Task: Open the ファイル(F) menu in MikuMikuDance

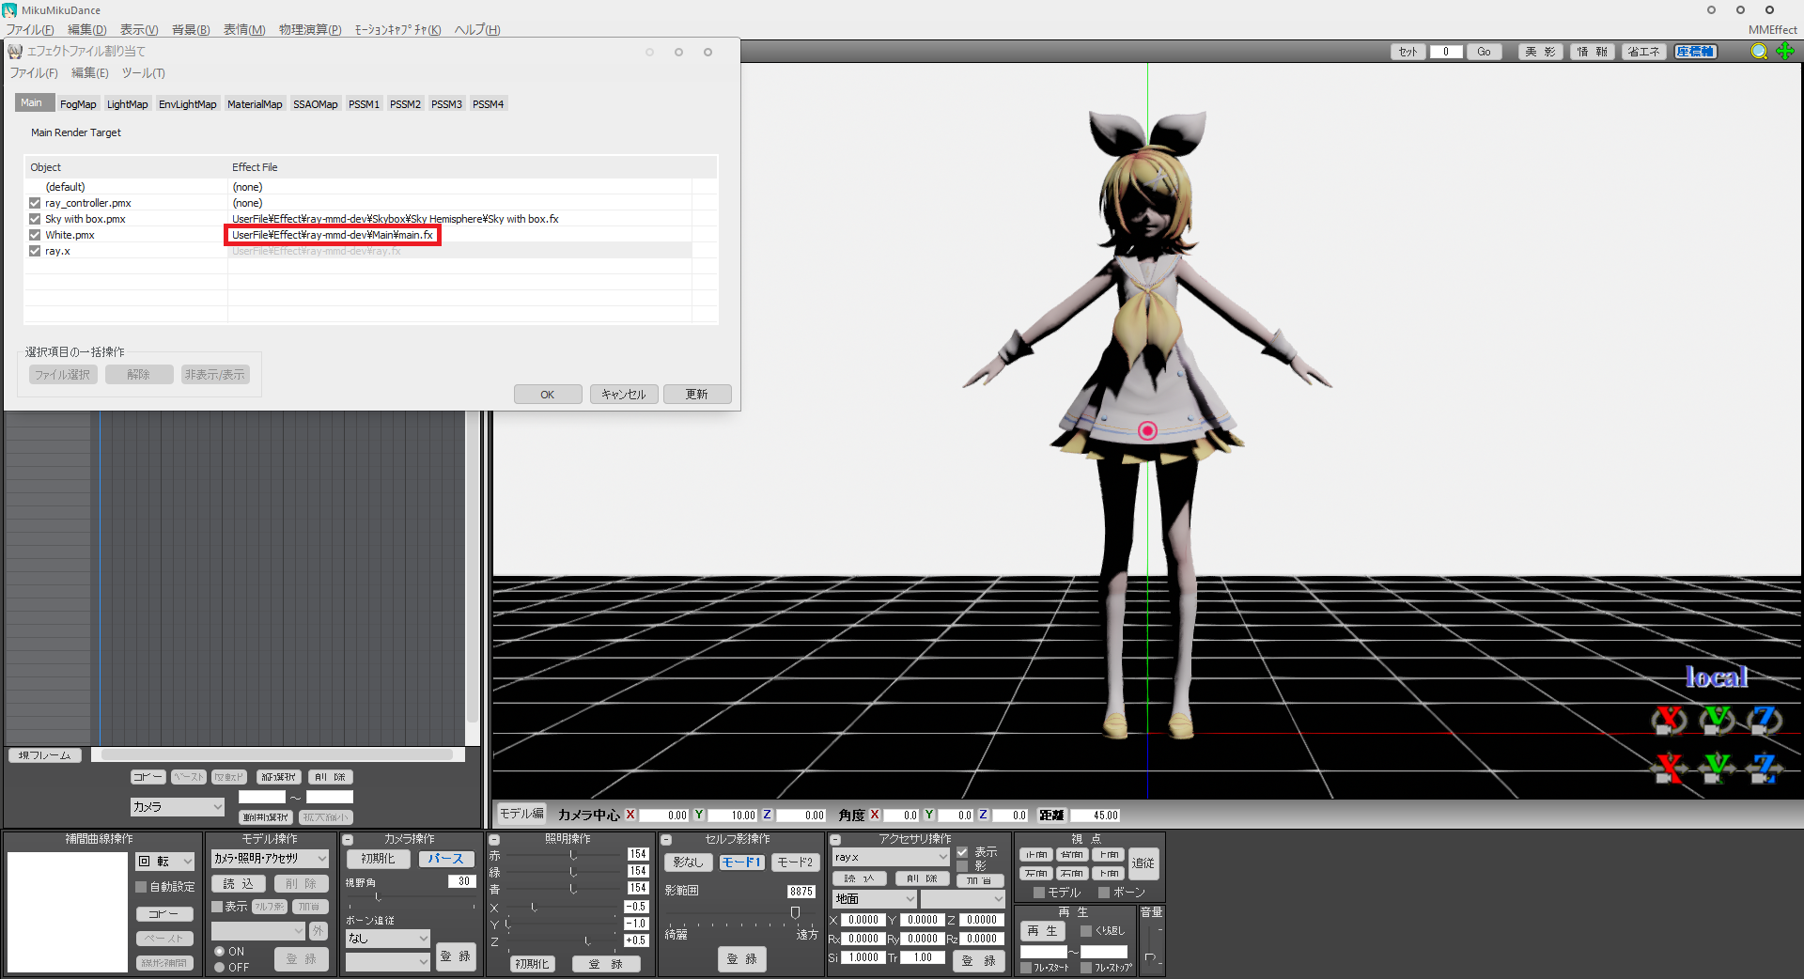Action: (30, 30)
